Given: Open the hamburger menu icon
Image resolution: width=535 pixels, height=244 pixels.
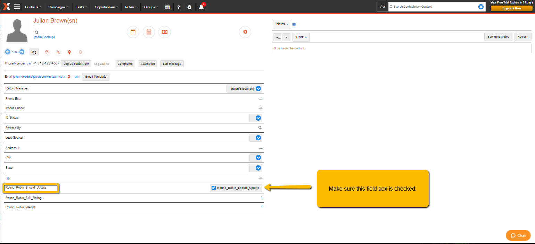Looking at the screenshot, I should point(17,7).
